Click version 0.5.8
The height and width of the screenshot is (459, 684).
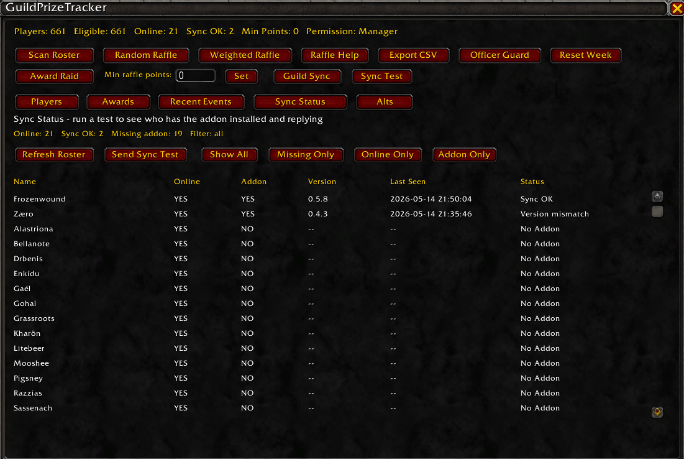(318, 198)
